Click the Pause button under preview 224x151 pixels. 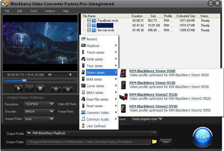(29, 89)
